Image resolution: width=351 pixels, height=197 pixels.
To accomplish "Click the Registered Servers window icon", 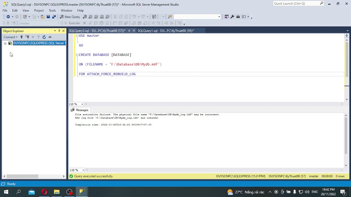I will click(227, 17).
